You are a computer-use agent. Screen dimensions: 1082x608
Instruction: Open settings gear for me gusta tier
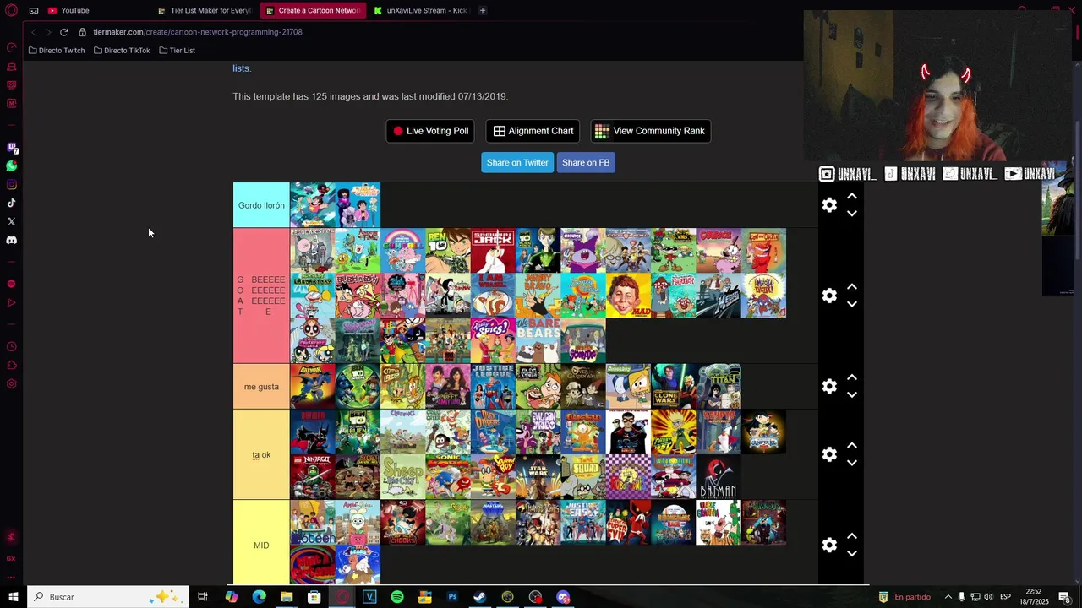click(x=829, y=386)
